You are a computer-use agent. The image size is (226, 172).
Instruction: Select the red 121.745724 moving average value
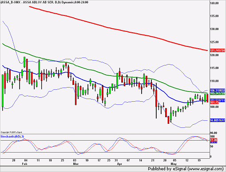pos(218,50)
